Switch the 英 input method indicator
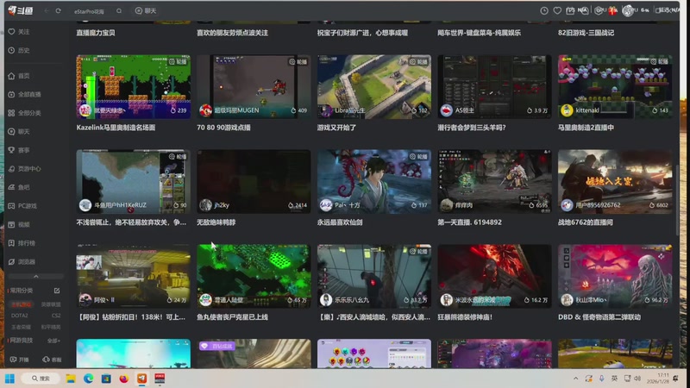690x388 pixels. click(614, 379)
